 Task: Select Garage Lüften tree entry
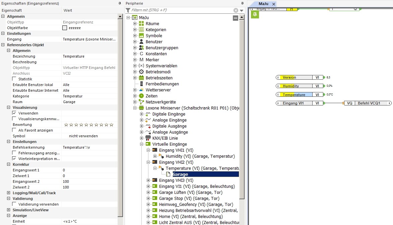coord(190,193)
